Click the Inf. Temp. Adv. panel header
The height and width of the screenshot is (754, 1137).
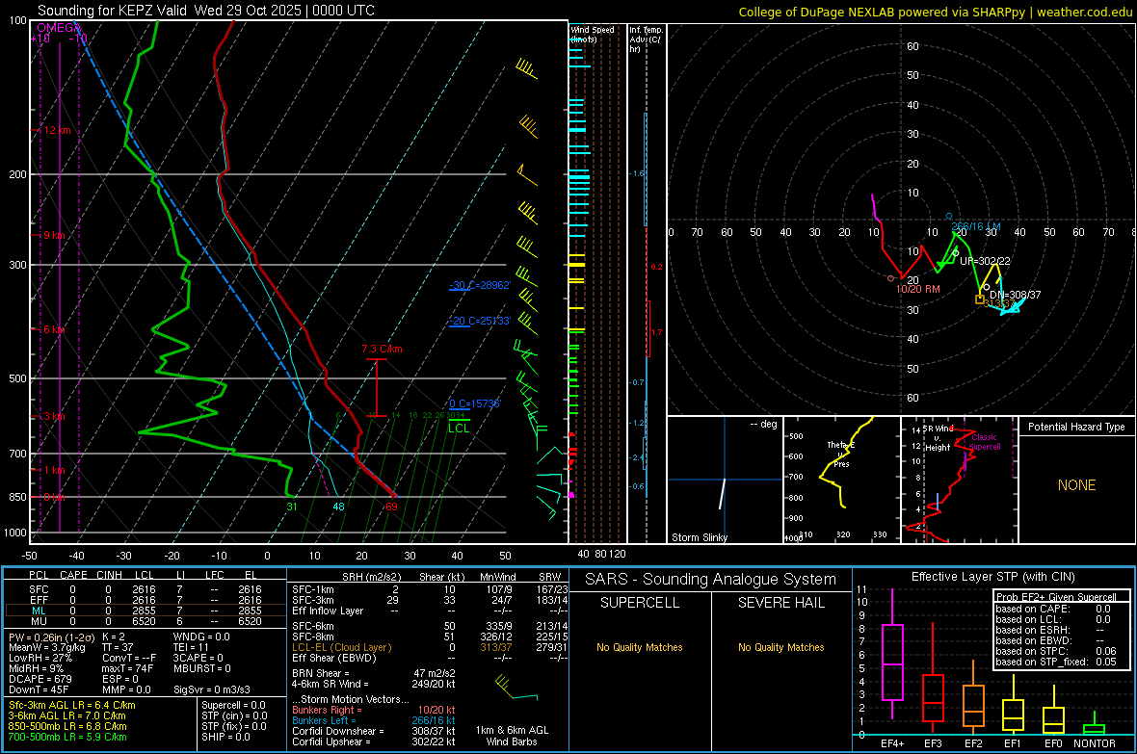coord(646,39)
